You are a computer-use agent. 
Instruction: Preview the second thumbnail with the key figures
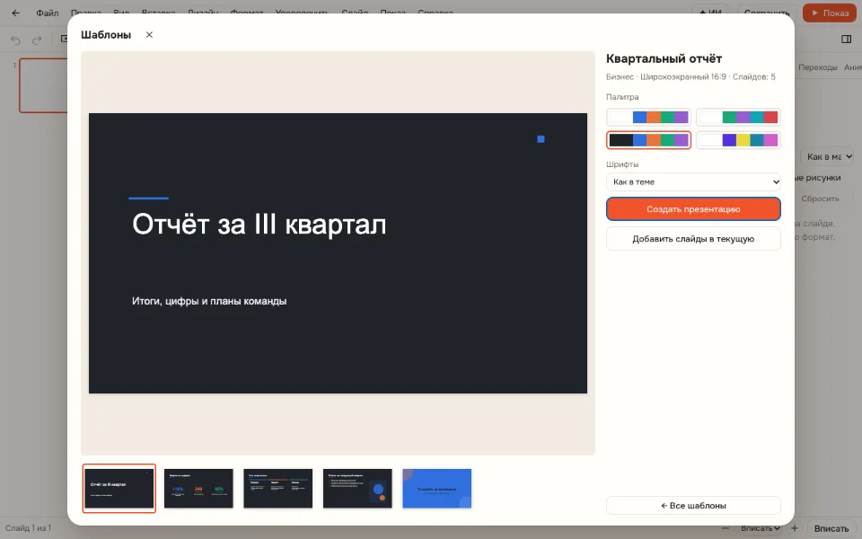coord(198,489)
